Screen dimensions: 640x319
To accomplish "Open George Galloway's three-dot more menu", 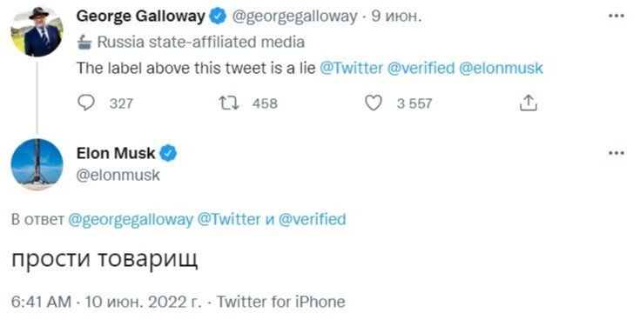I will coord(616,17).
